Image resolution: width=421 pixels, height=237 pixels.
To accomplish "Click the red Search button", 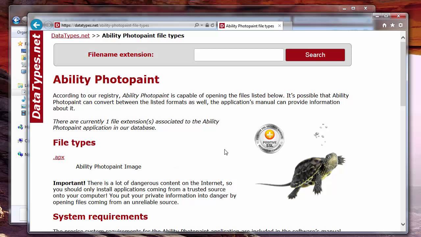I will point(315,55).
